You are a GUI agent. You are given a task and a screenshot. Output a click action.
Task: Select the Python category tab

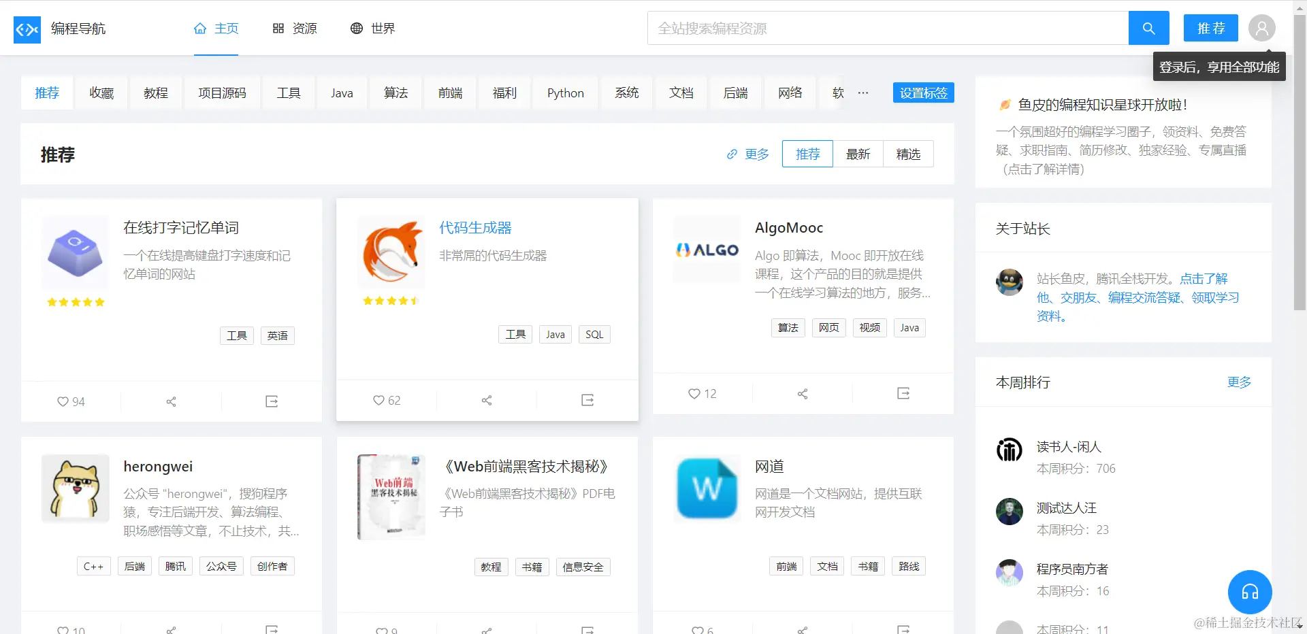566,93
